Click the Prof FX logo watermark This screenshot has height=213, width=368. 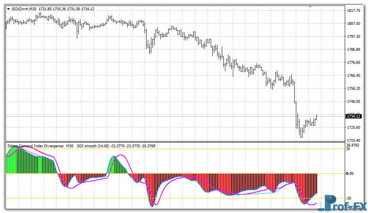(342, 204)
